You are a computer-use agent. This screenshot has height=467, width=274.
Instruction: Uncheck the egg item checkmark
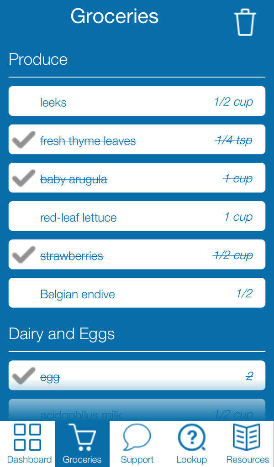pos(23,376)
